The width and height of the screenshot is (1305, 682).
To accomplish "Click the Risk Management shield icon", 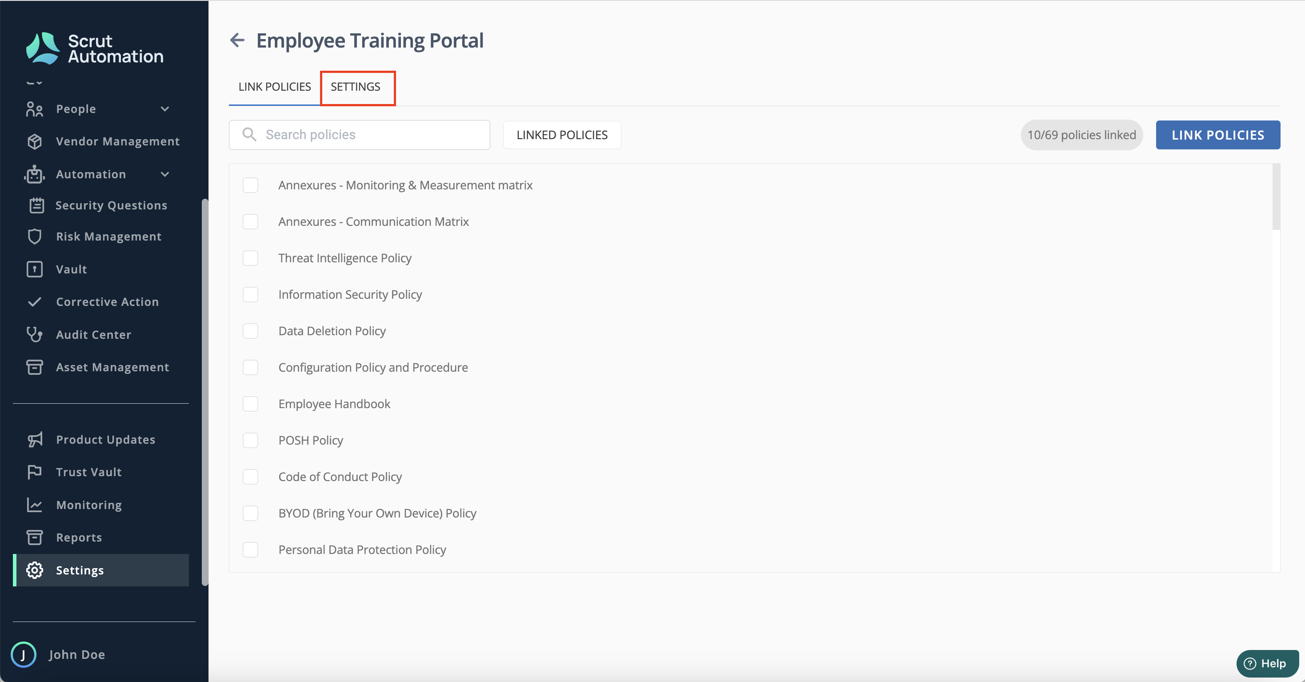I will (35, 237).
